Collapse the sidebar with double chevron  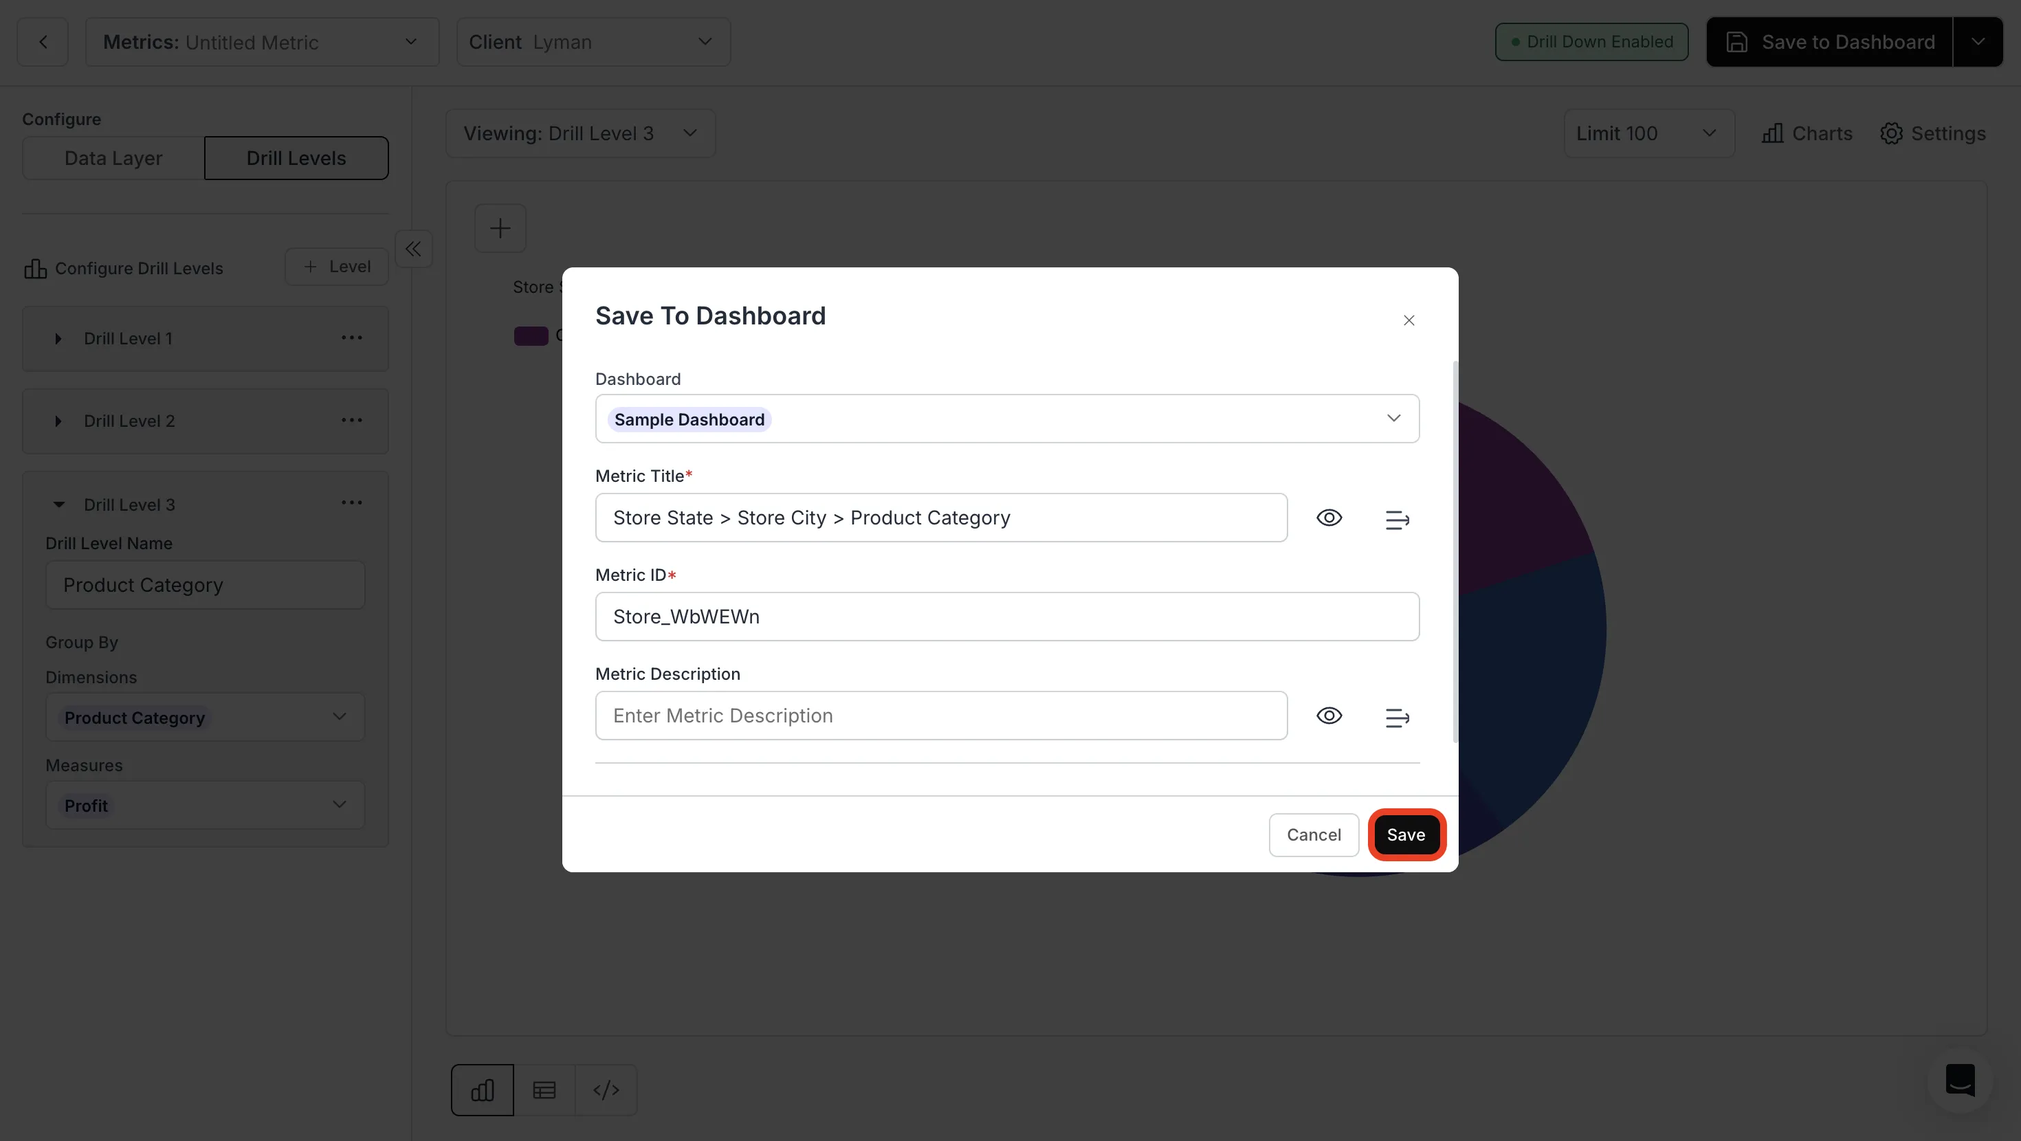click(x=413, y=250)
